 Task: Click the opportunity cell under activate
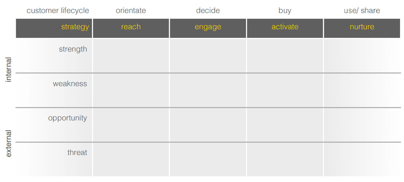click(x=285, y=125)
